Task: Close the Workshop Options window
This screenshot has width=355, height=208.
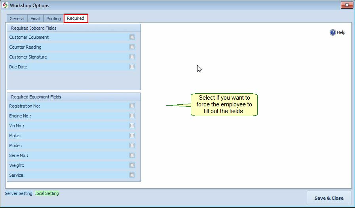Action: click(x=347, y=5)
